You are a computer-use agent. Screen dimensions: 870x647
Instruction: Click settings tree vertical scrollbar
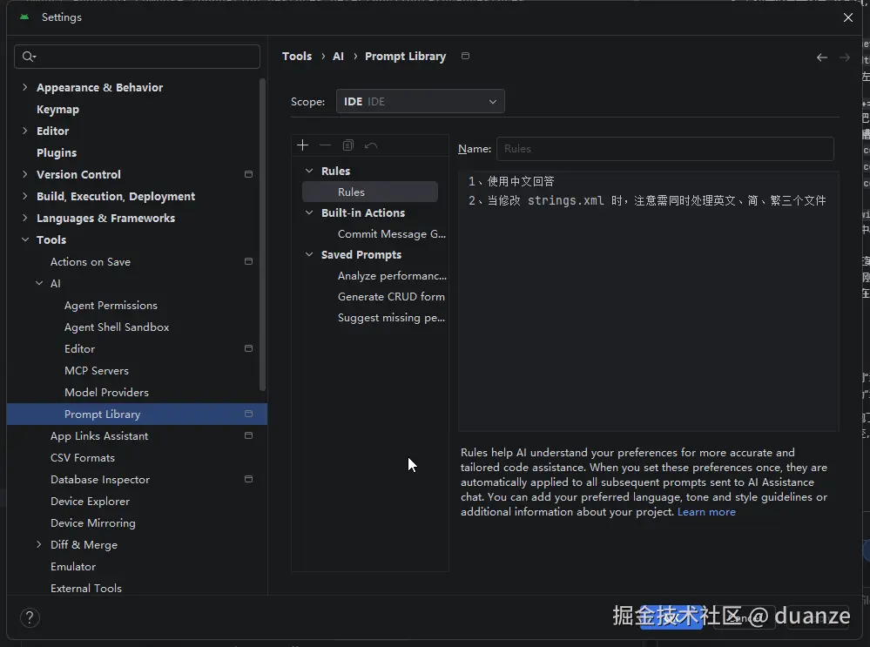click(262, 235)
